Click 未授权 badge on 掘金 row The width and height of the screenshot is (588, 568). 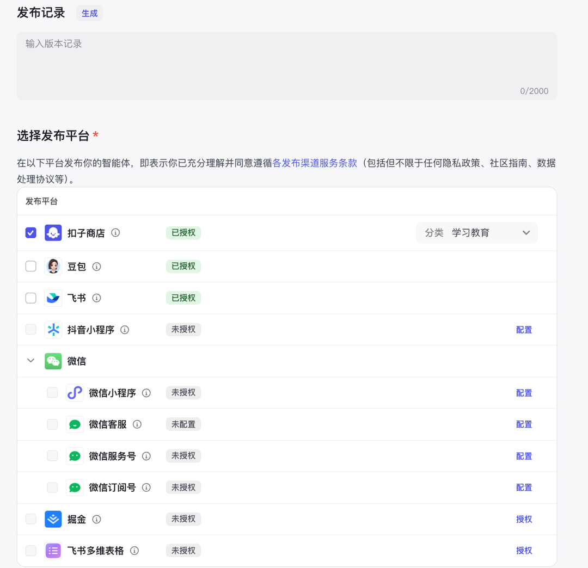183,519
